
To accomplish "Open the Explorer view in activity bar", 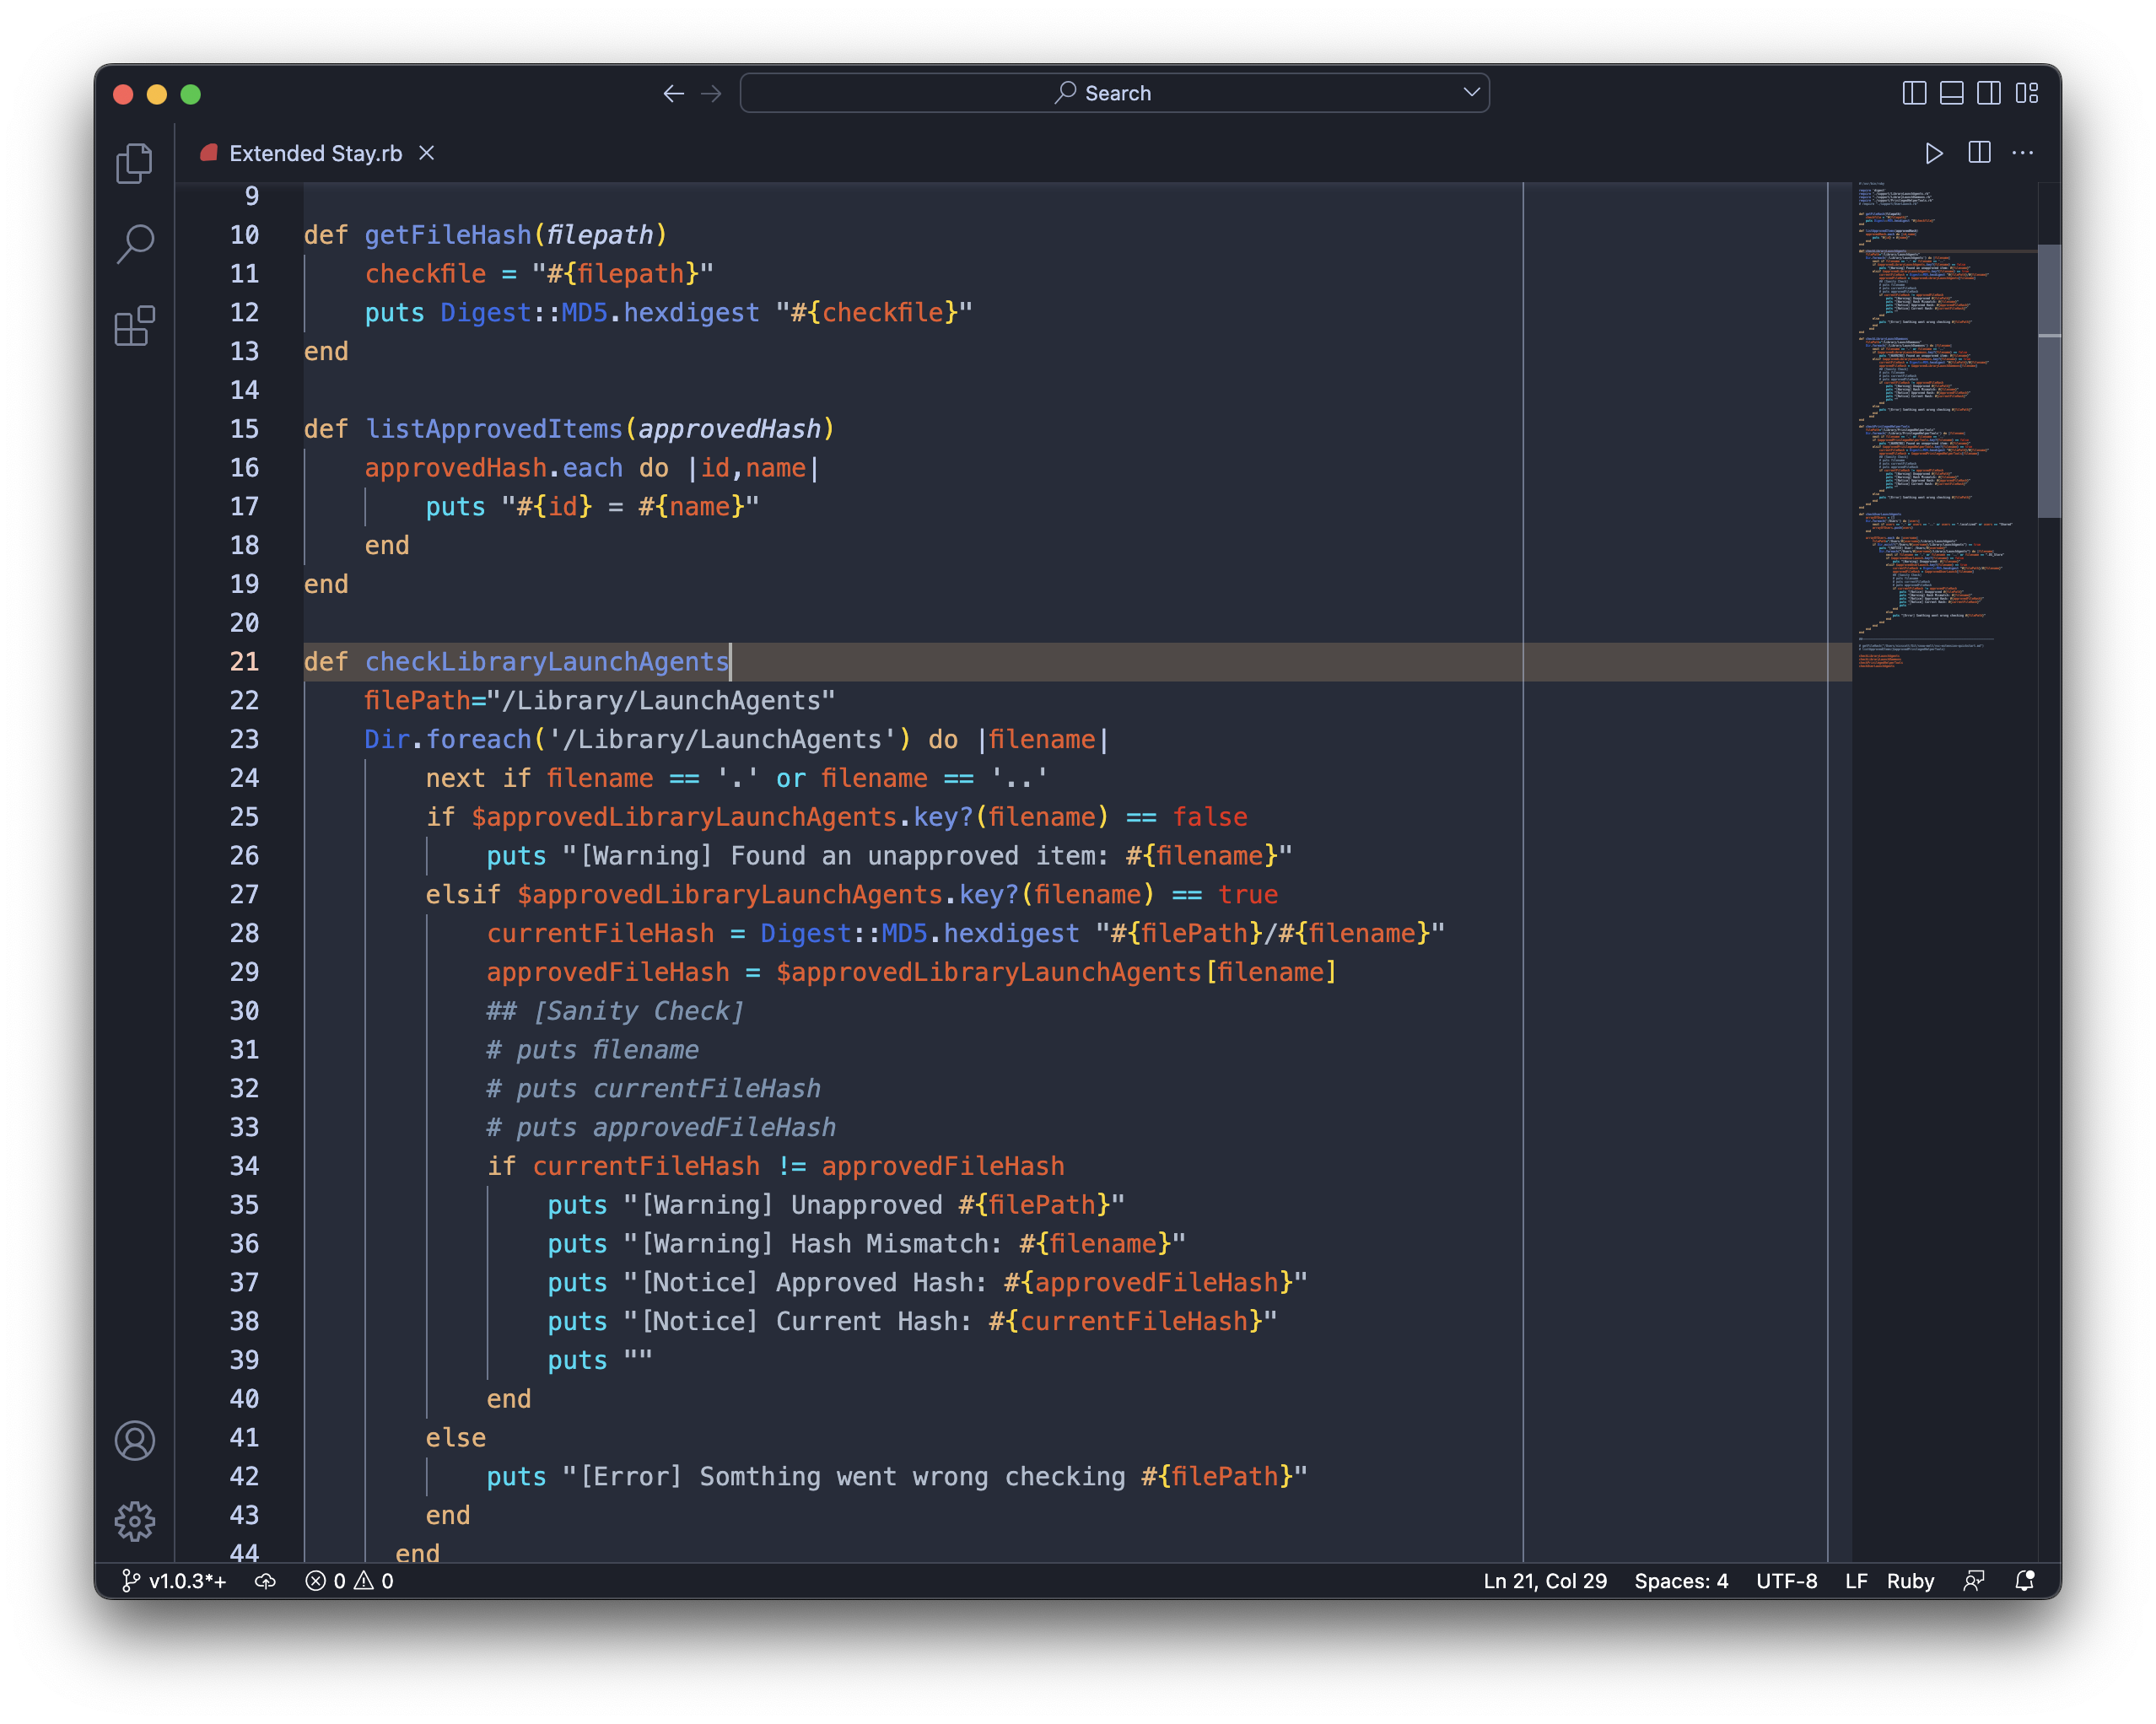I will 134,163.
